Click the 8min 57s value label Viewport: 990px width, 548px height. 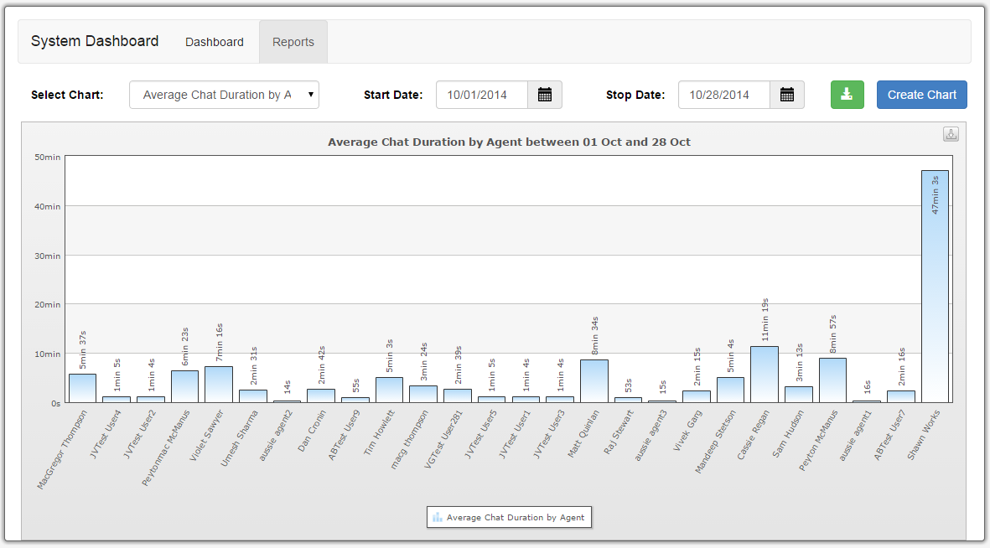click(832, 334)
